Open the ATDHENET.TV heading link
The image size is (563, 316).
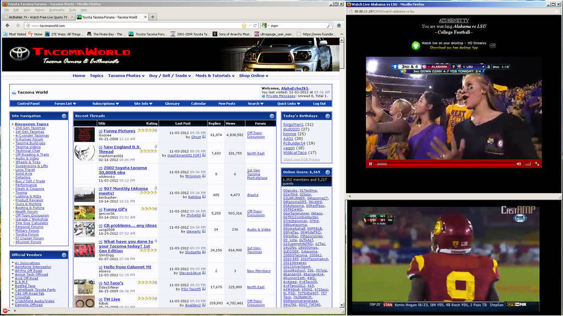(x=454, y=20)
